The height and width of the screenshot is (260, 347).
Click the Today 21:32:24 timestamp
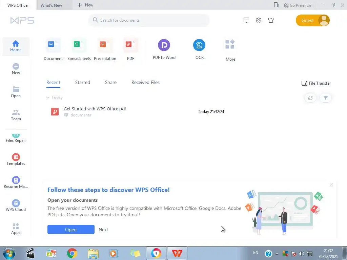211,112
